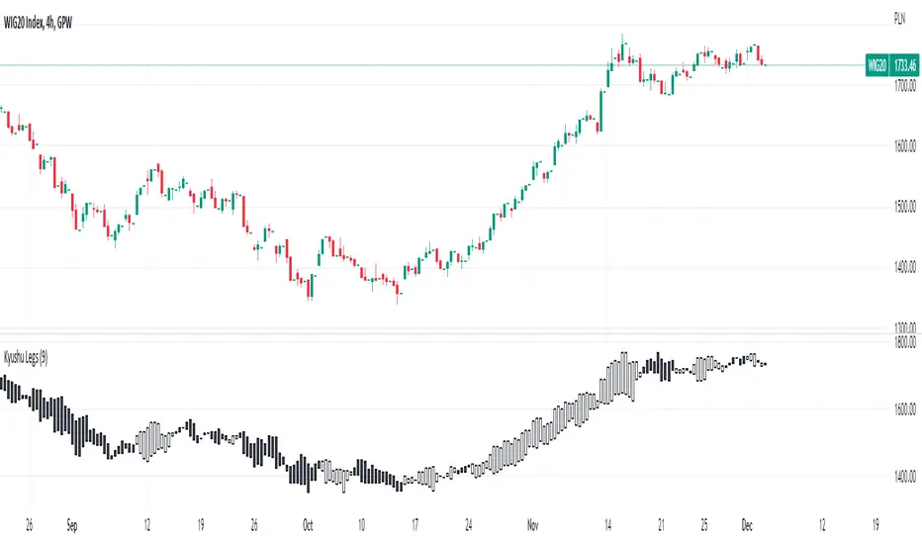Image resolution: width=922 pixels, height=544 pixels.
Task: Click the 1500.00 price scale label
Action: (x=902, y=208)
